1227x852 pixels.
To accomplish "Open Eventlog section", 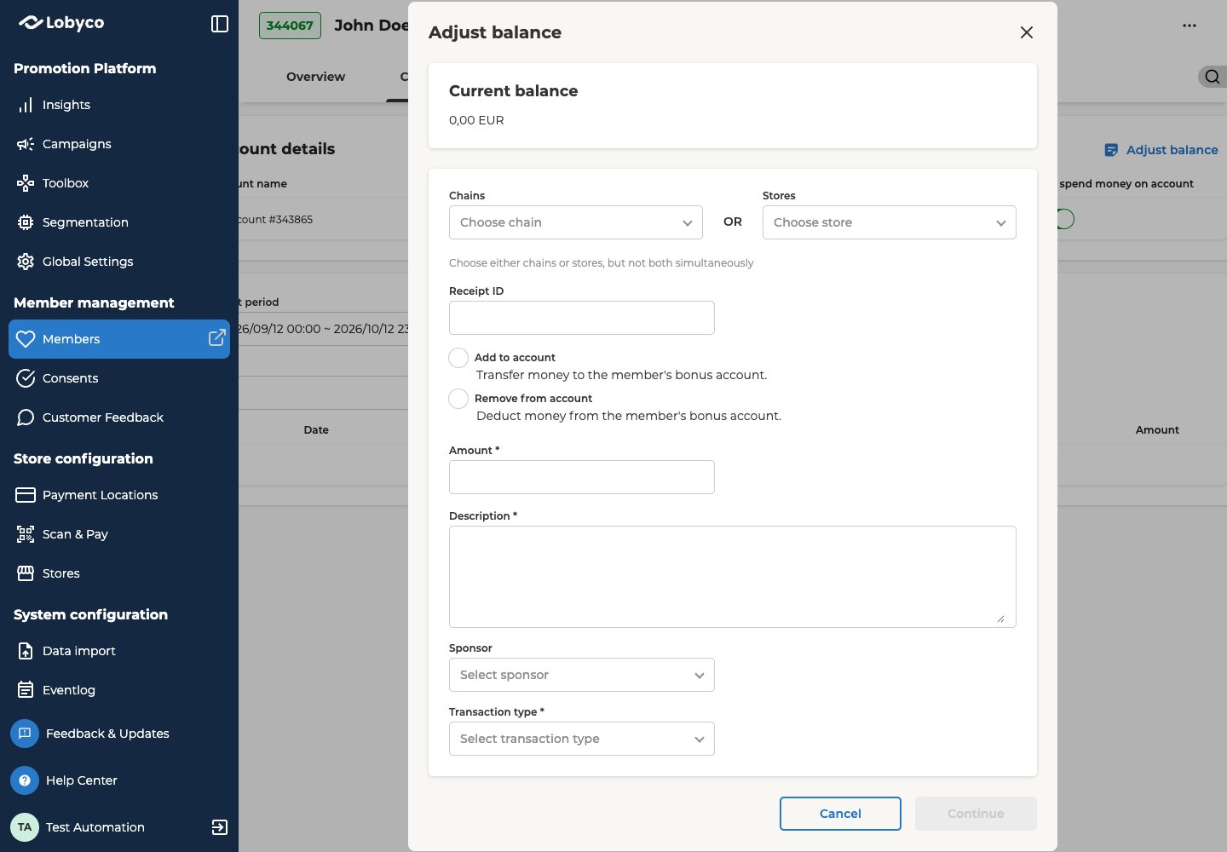I will [x=68, y=690].
